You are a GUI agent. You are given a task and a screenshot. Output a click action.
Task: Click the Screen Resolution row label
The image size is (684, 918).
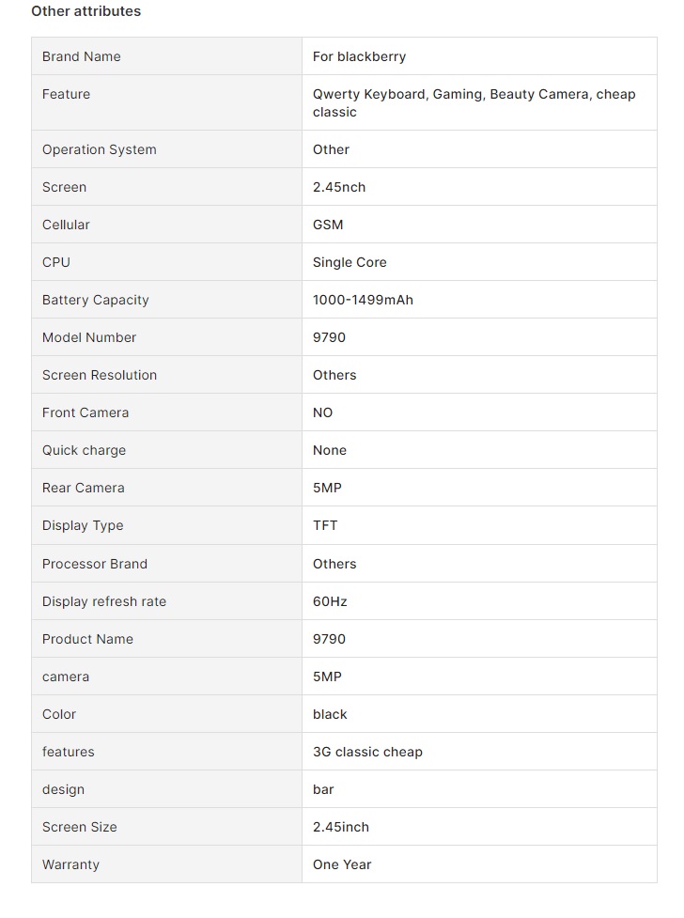[100, 375]
